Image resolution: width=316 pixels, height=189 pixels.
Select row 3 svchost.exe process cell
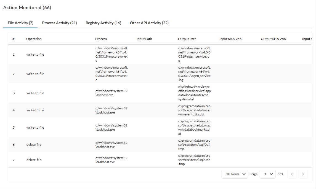coord(111,93)
